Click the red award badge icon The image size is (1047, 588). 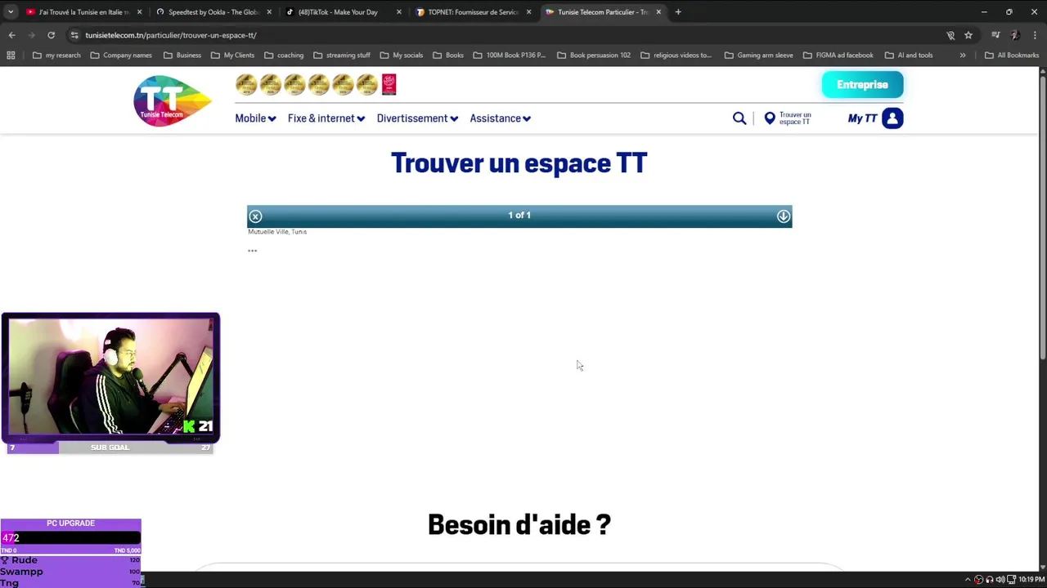(x=389, y=84)
